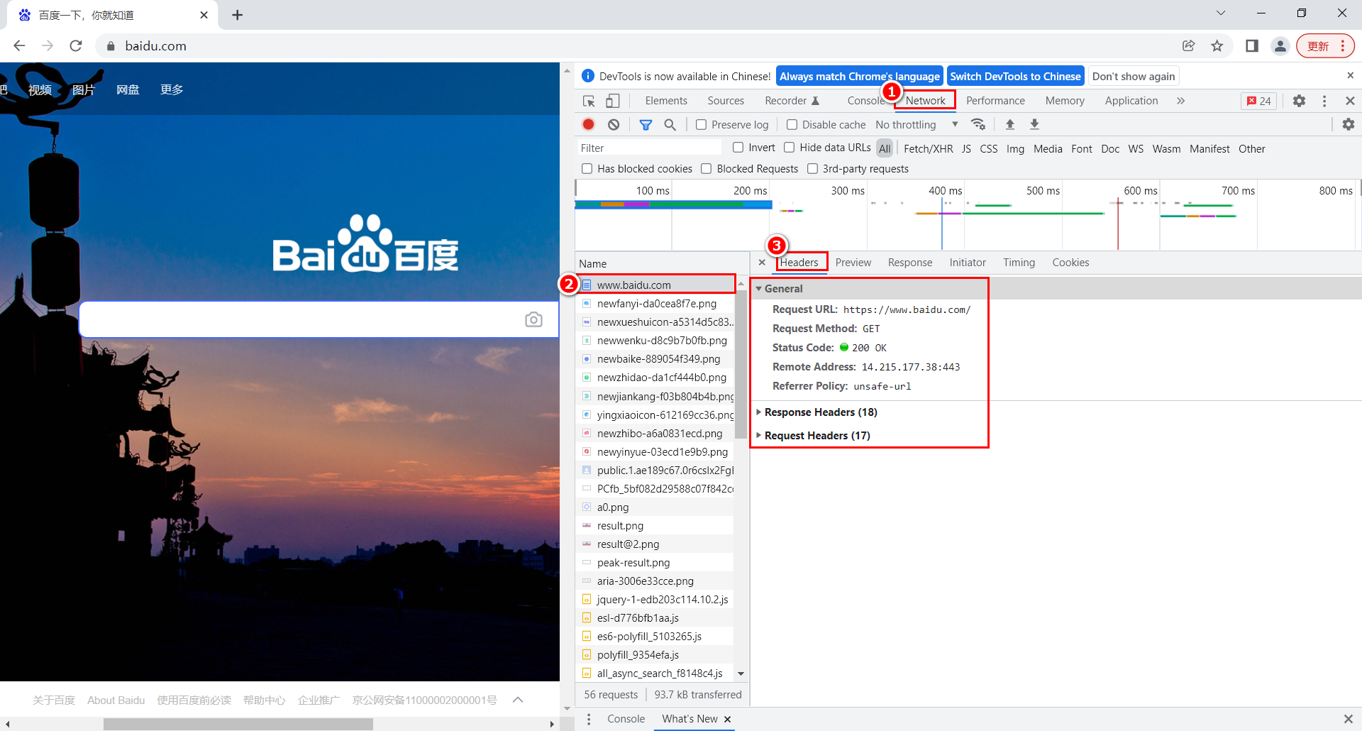Reload the Baidu page

click(76, 45)
